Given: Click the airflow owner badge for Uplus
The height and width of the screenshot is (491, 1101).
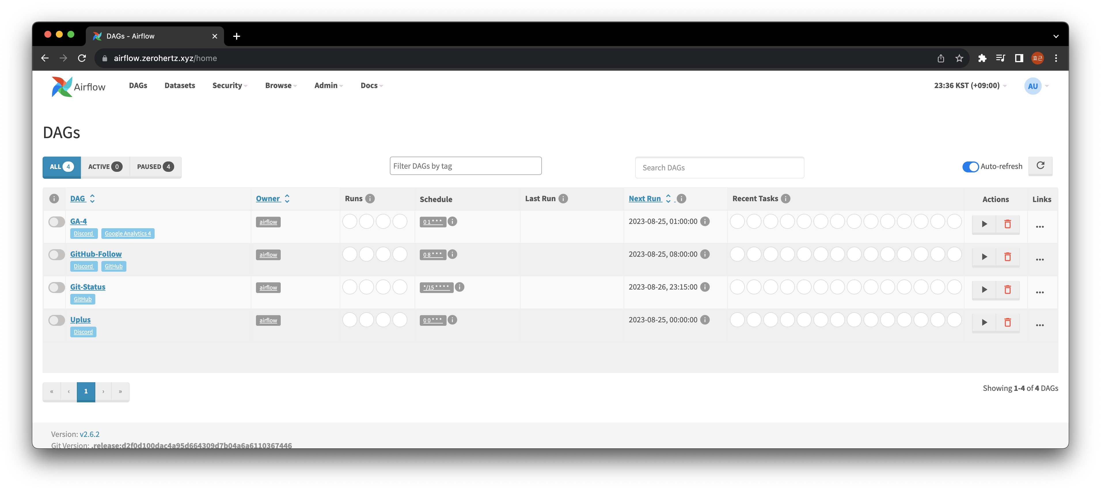Looking at the screenshot, I should tap(268, 321).
